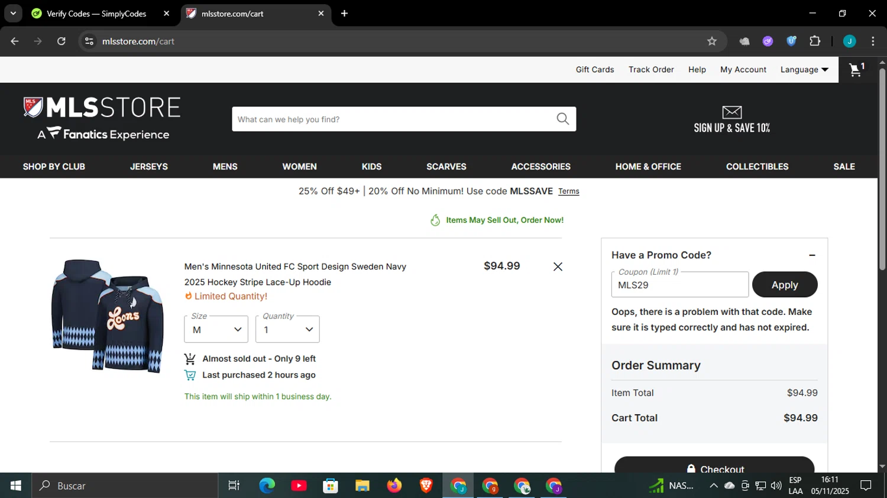The width and height of the screenshot is (887, 498).
Task: Click the Bitwarden shield extension icon
Action: (x=791, y=41)
